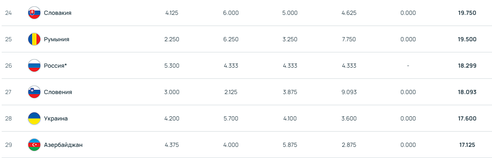This screenshot has height=158, width=492.
Task: Open the Румыния country link
Action: [57, 40]
